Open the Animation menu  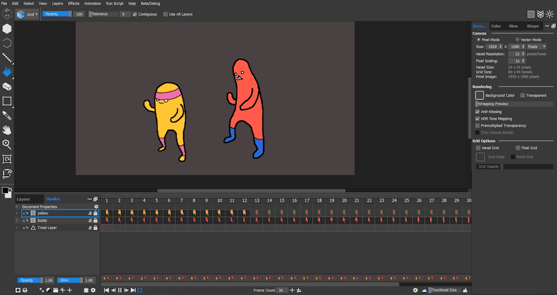93,3
